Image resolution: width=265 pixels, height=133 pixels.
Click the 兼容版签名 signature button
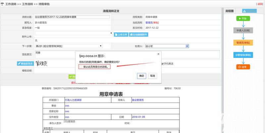[x=25, y=64]
